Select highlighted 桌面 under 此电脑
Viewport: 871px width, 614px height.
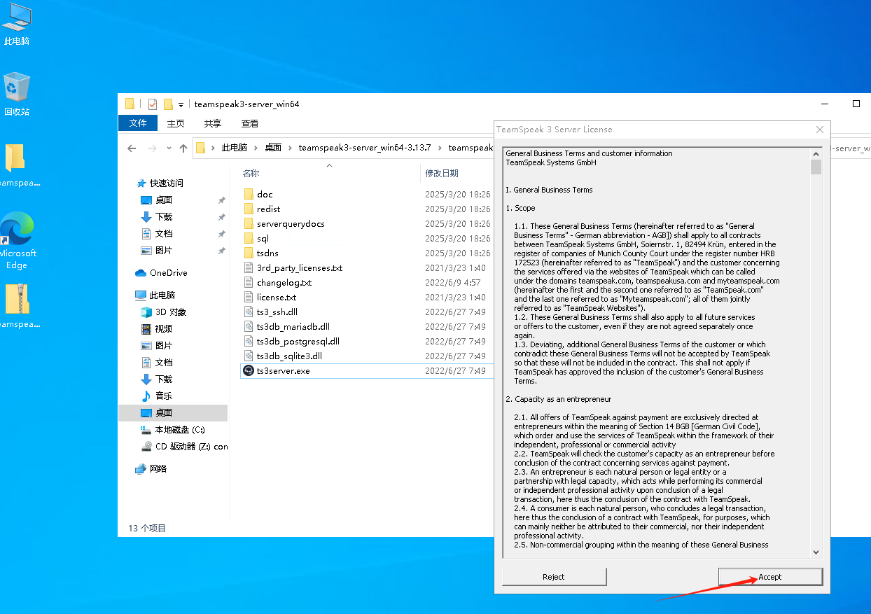173,413
